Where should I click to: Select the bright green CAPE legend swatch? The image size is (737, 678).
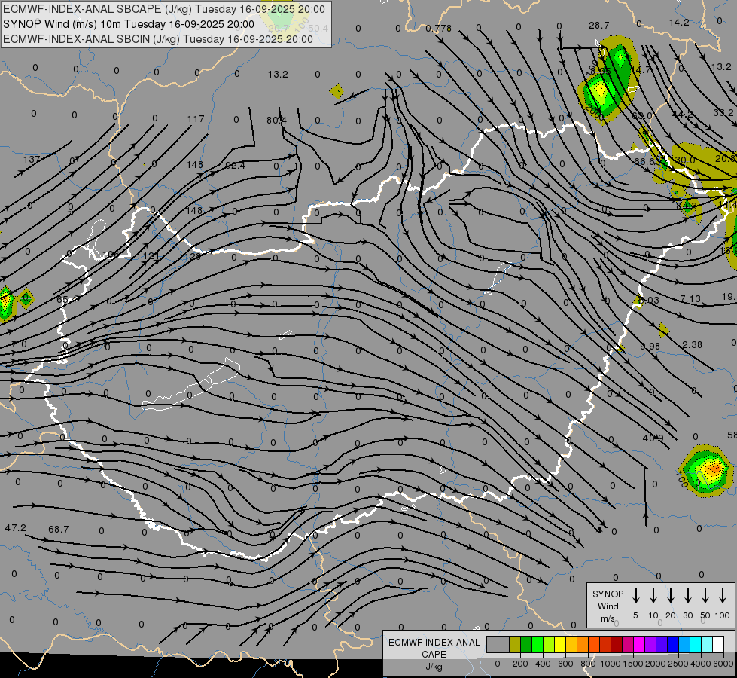point(538,644)
